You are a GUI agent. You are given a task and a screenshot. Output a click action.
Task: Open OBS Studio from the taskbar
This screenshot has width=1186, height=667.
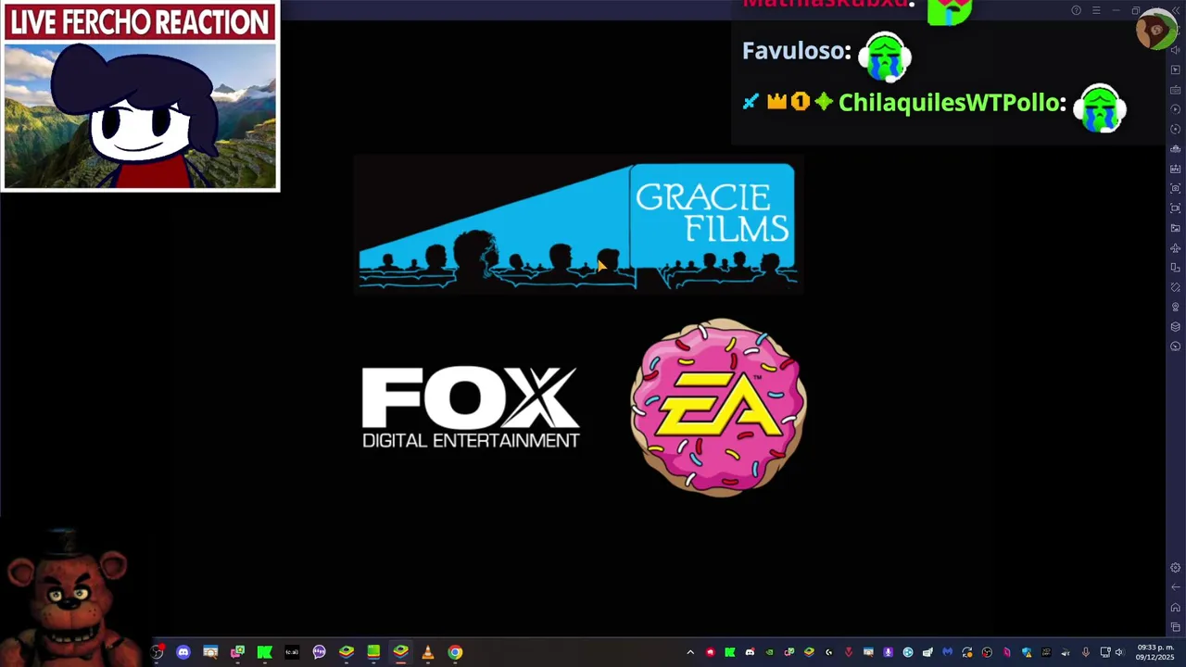tap(157, 652)
